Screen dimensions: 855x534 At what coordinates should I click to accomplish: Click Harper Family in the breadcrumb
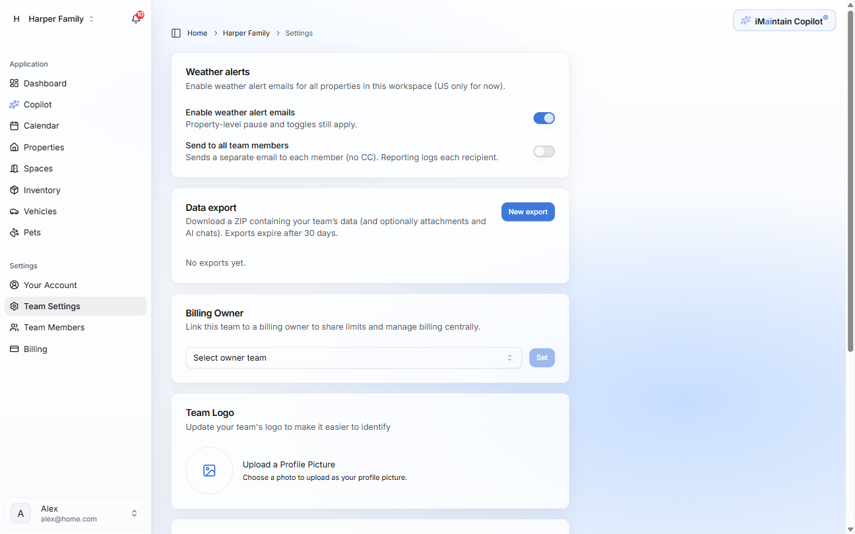pos(246,33)
